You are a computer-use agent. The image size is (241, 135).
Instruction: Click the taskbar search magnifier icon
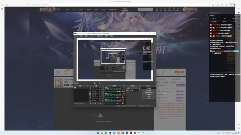pos(143,133)
